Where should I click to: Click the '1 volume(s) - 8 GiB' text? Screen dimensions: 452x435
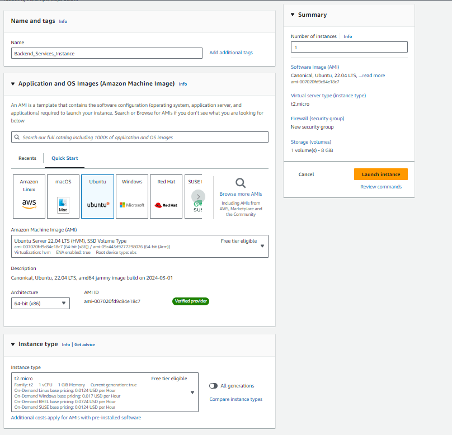click(312, 150)
